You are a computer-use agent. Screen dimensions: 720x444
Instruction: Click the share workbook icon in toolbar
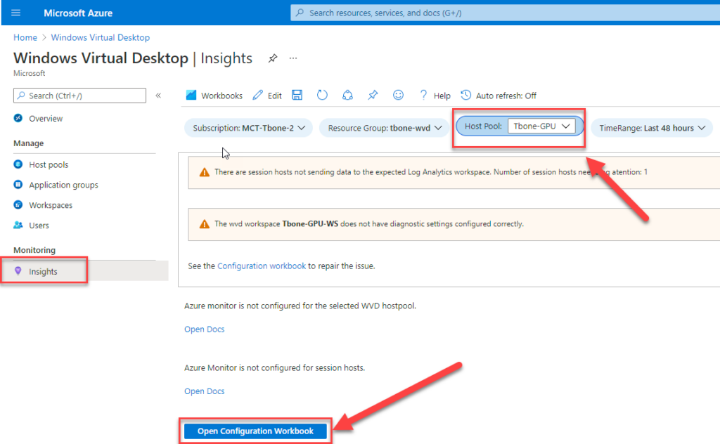(x=347, y=95)
